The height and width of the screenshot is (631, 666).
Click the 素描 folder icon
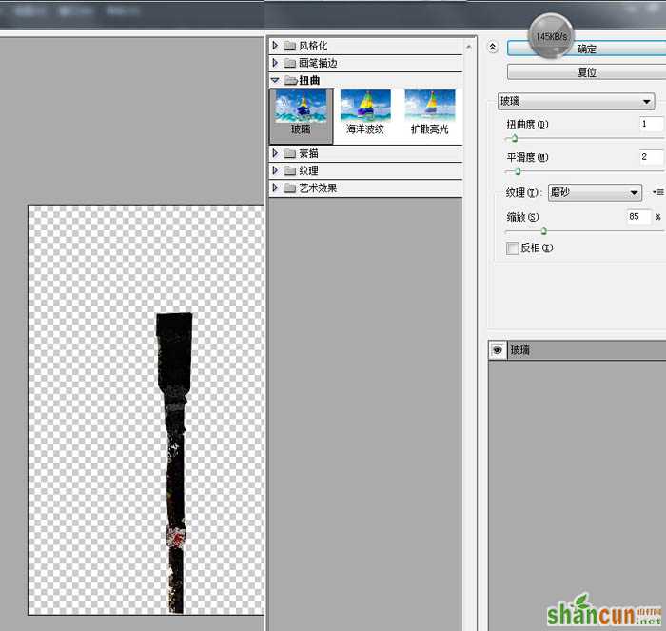(289, 153)
